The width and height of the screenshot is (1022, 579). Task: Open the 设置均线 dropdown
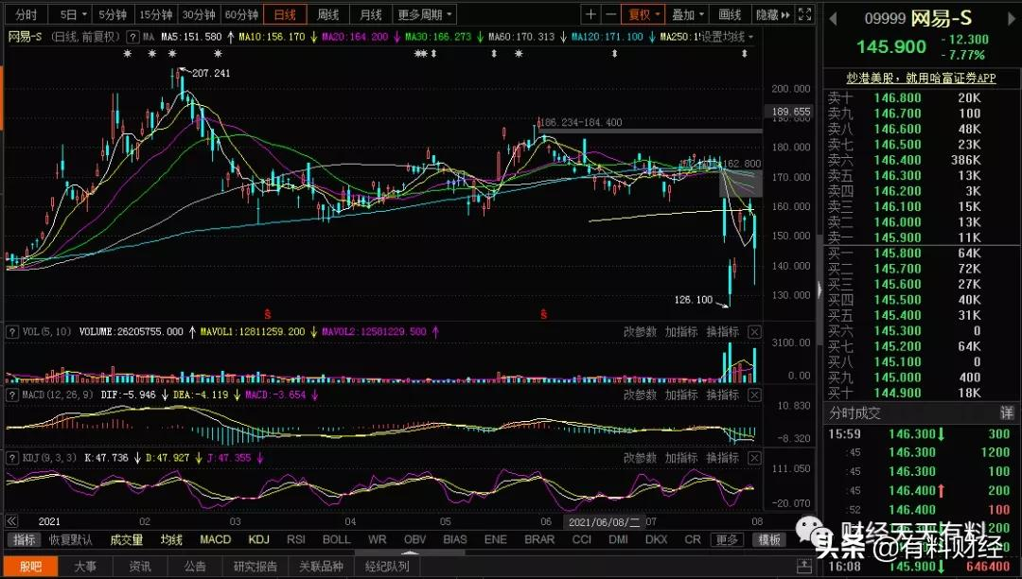tap(728, 37)
